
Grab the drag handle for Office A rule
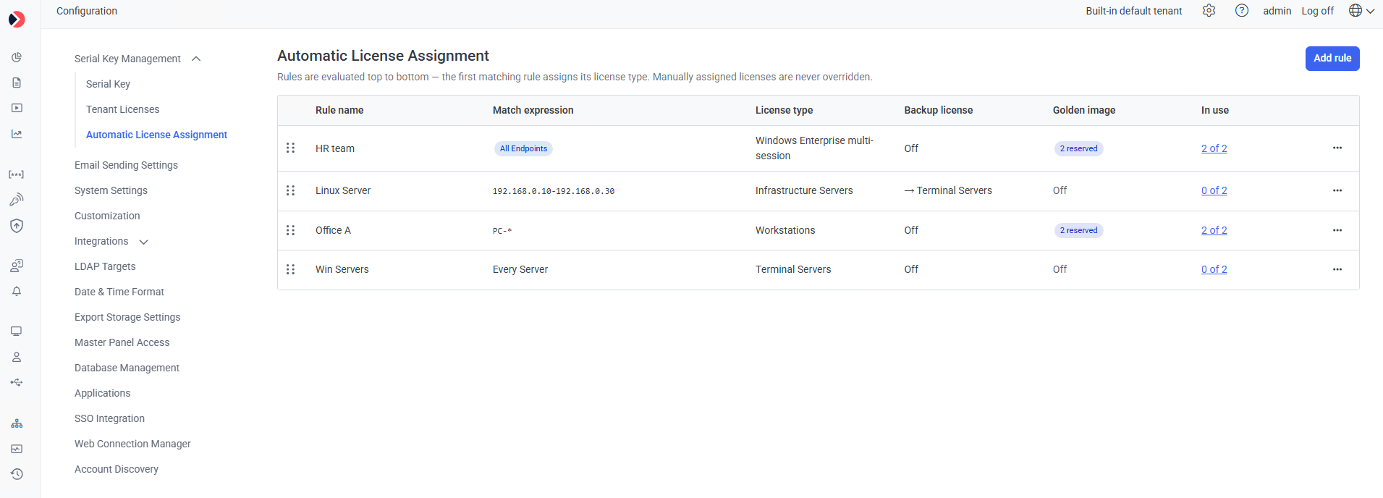pos(290,230)
